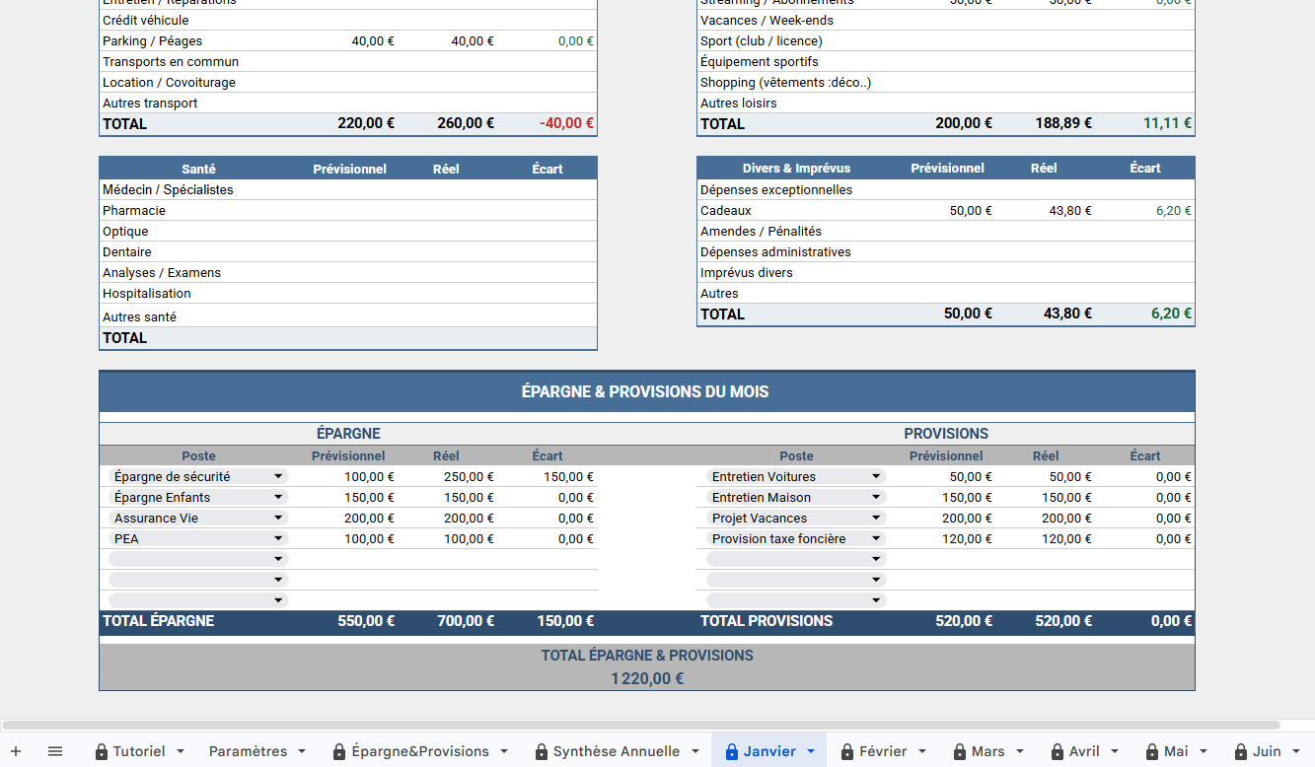Open the Janvier tab options arrow
The image size is (1315, 767).
pyautogui.click(x=811, y=751)
